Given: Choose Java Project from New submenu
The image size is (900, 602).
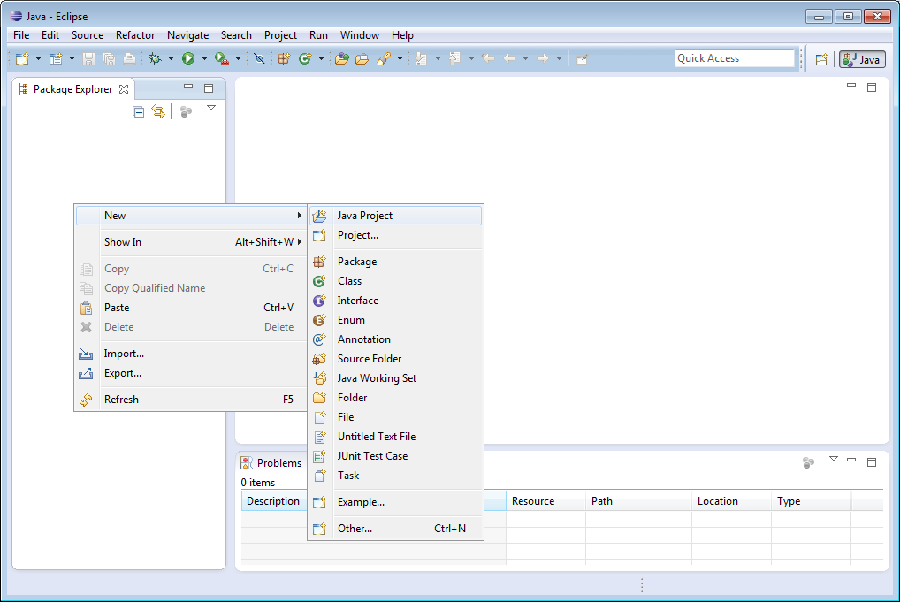Looking at the screenshot, I should pos(395,215).
